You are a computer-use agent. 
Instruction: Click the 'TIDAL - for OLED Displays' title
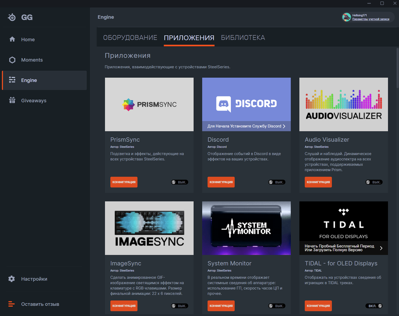pos(341,263)
